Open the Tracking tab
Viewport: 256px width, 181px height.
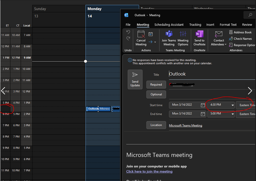(195, 24)
